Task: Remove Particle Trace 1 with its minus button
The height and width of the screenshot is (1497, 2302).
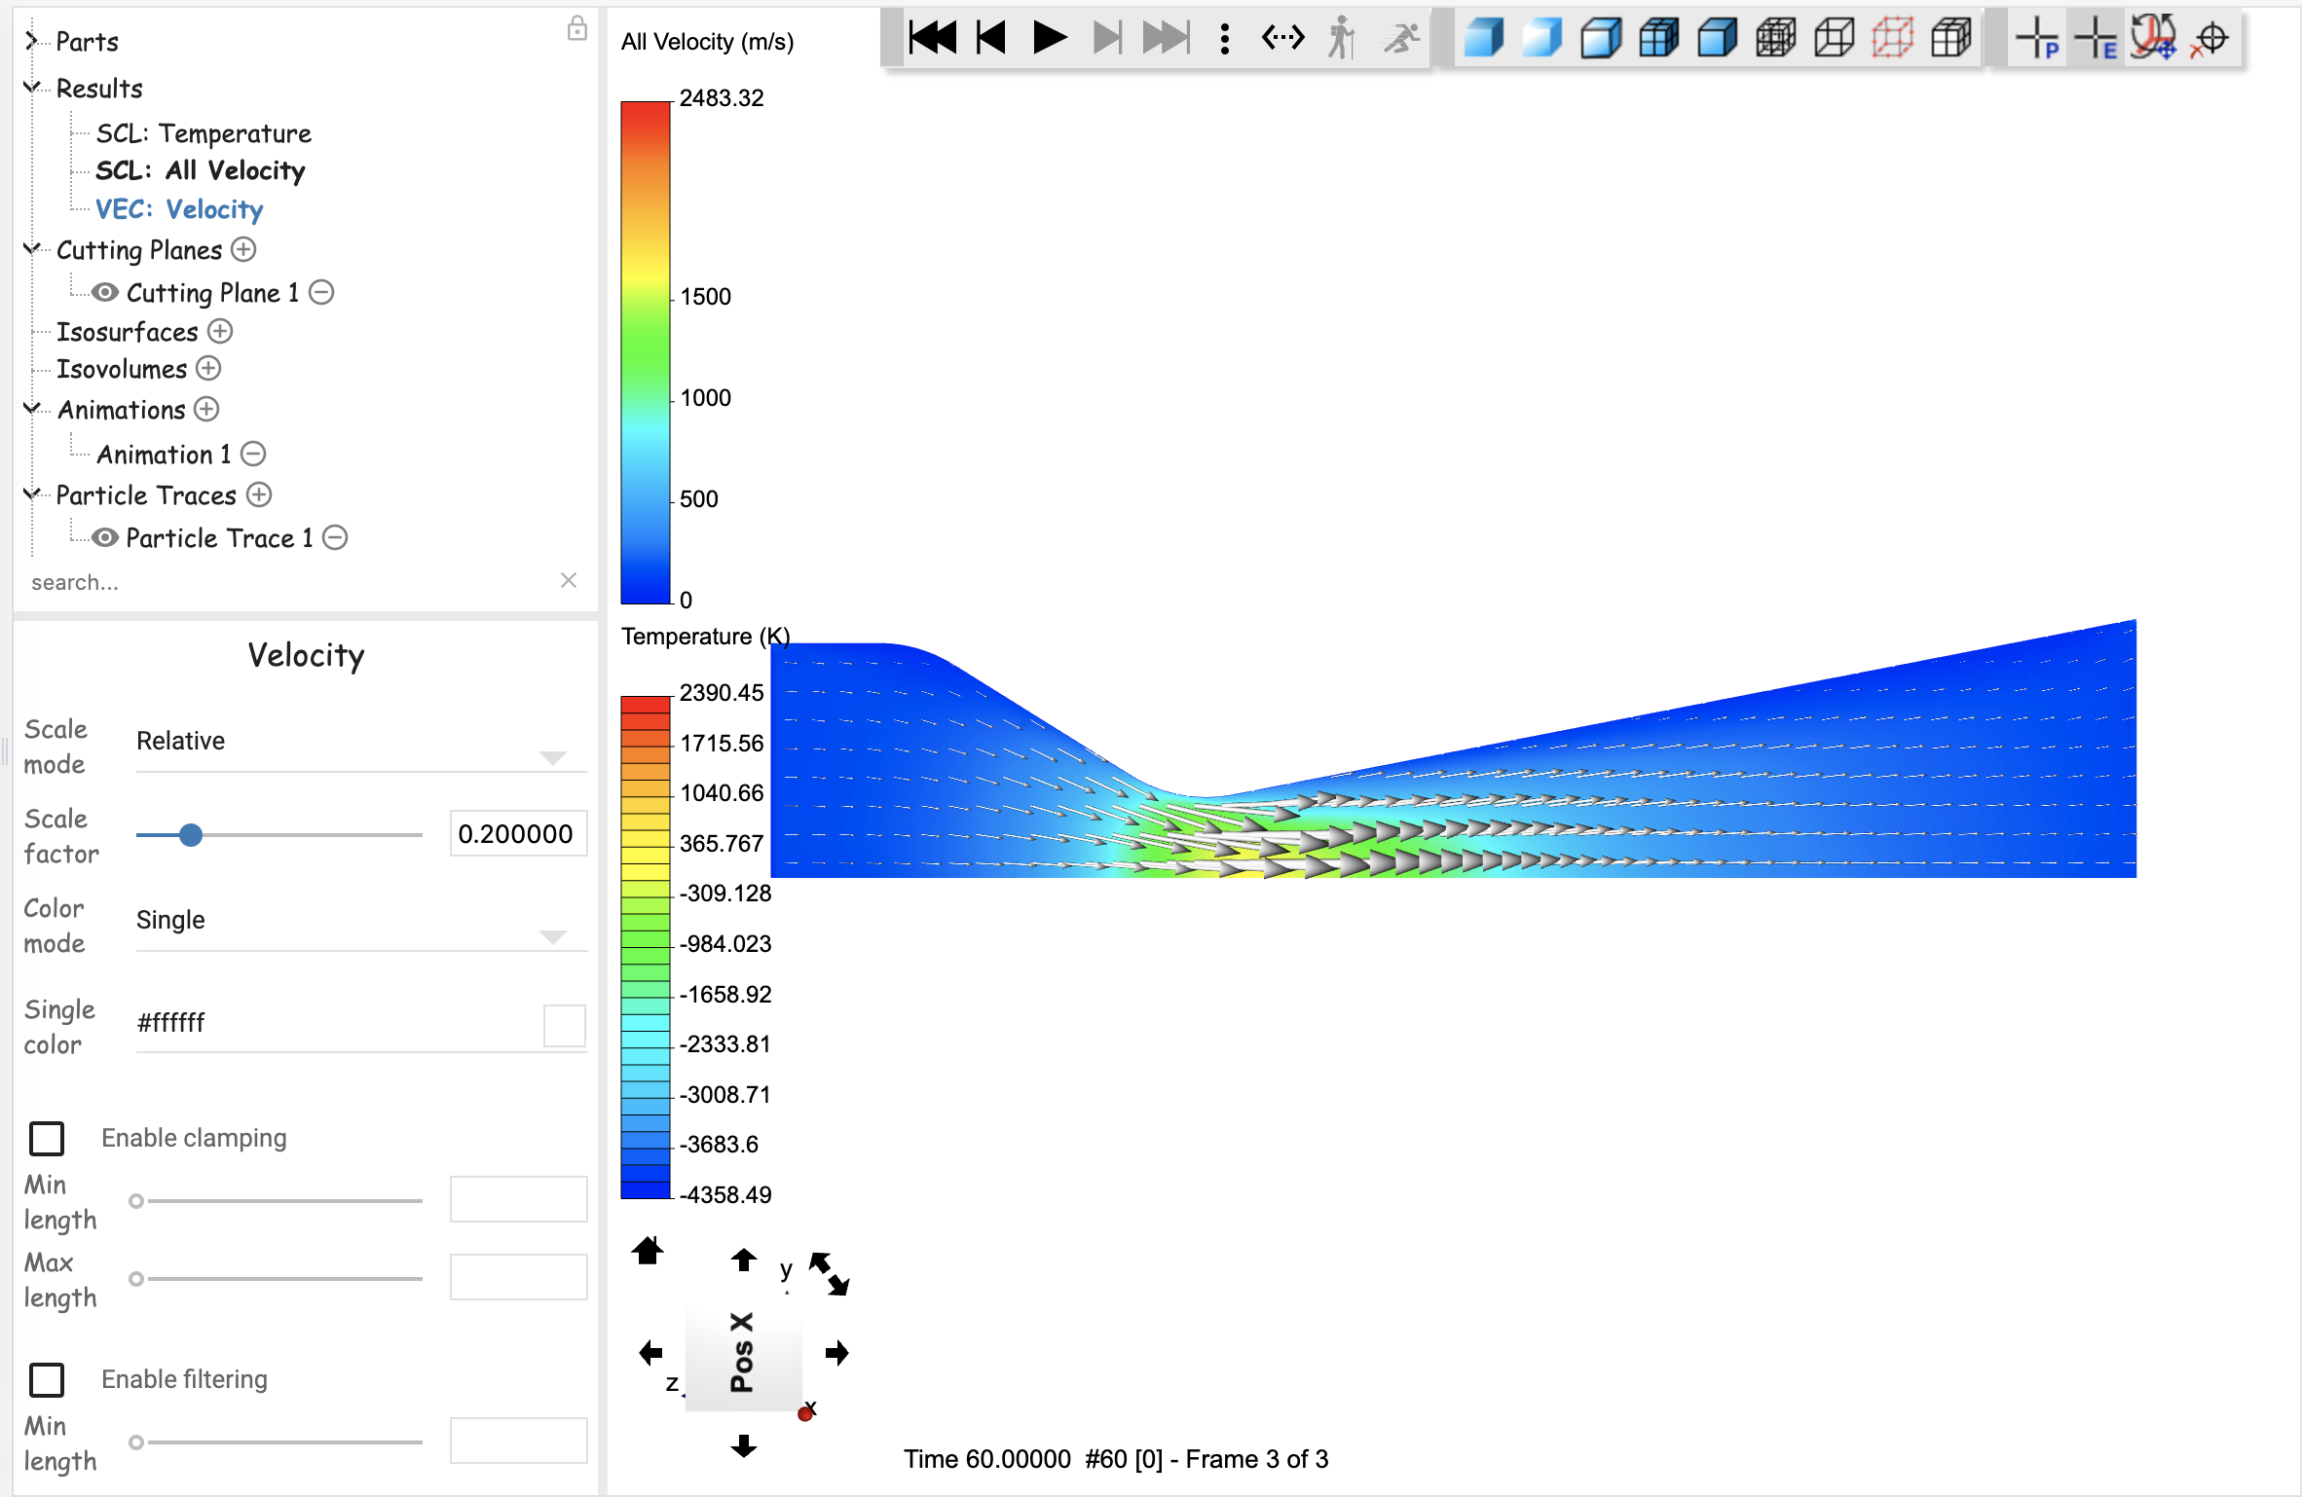Action: 335,537
